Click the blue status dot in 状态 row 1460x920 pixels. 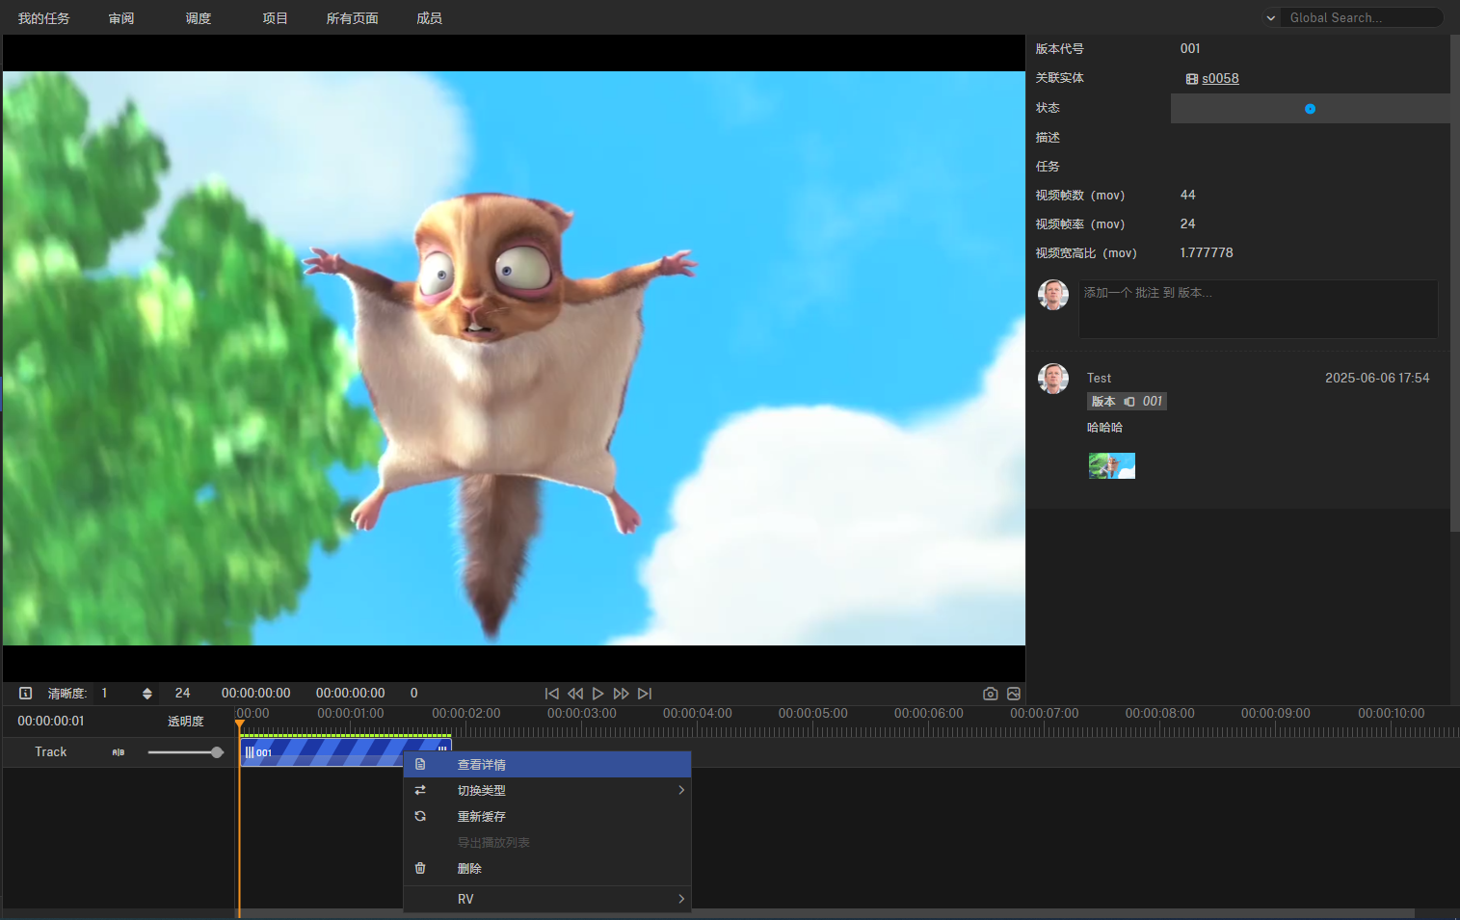click(x=1310, y=109)
